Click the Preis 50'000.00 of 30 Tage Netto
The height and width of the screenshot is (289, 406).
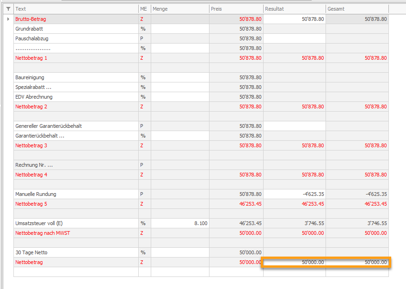click(236, 252)
